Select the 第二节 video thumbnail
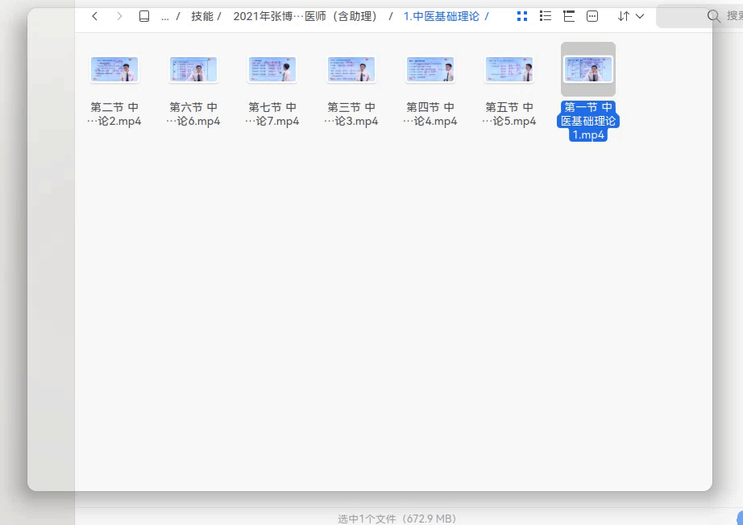 point(114,69)
